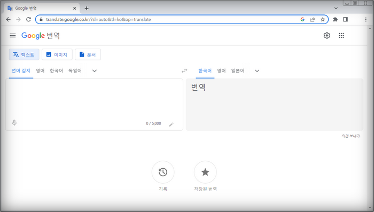Open the Google apps grid

[x=341, y=36]
